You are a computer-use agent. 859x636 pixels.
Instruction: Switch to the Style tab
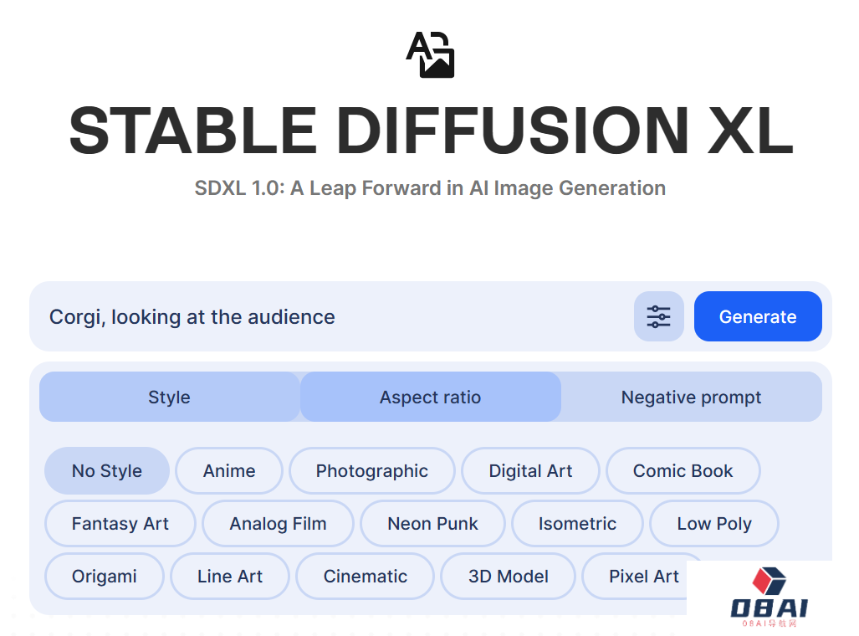tap(169, 397)
